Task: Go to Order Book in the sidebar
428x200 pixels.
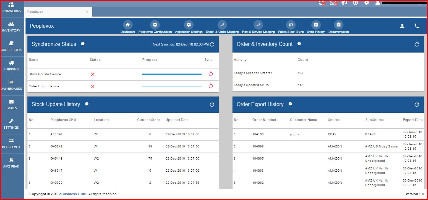Action: tap(11, 46)
